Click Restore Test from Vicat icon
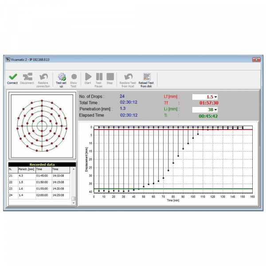This screenshot has width=266, height=266. point(128,77)
